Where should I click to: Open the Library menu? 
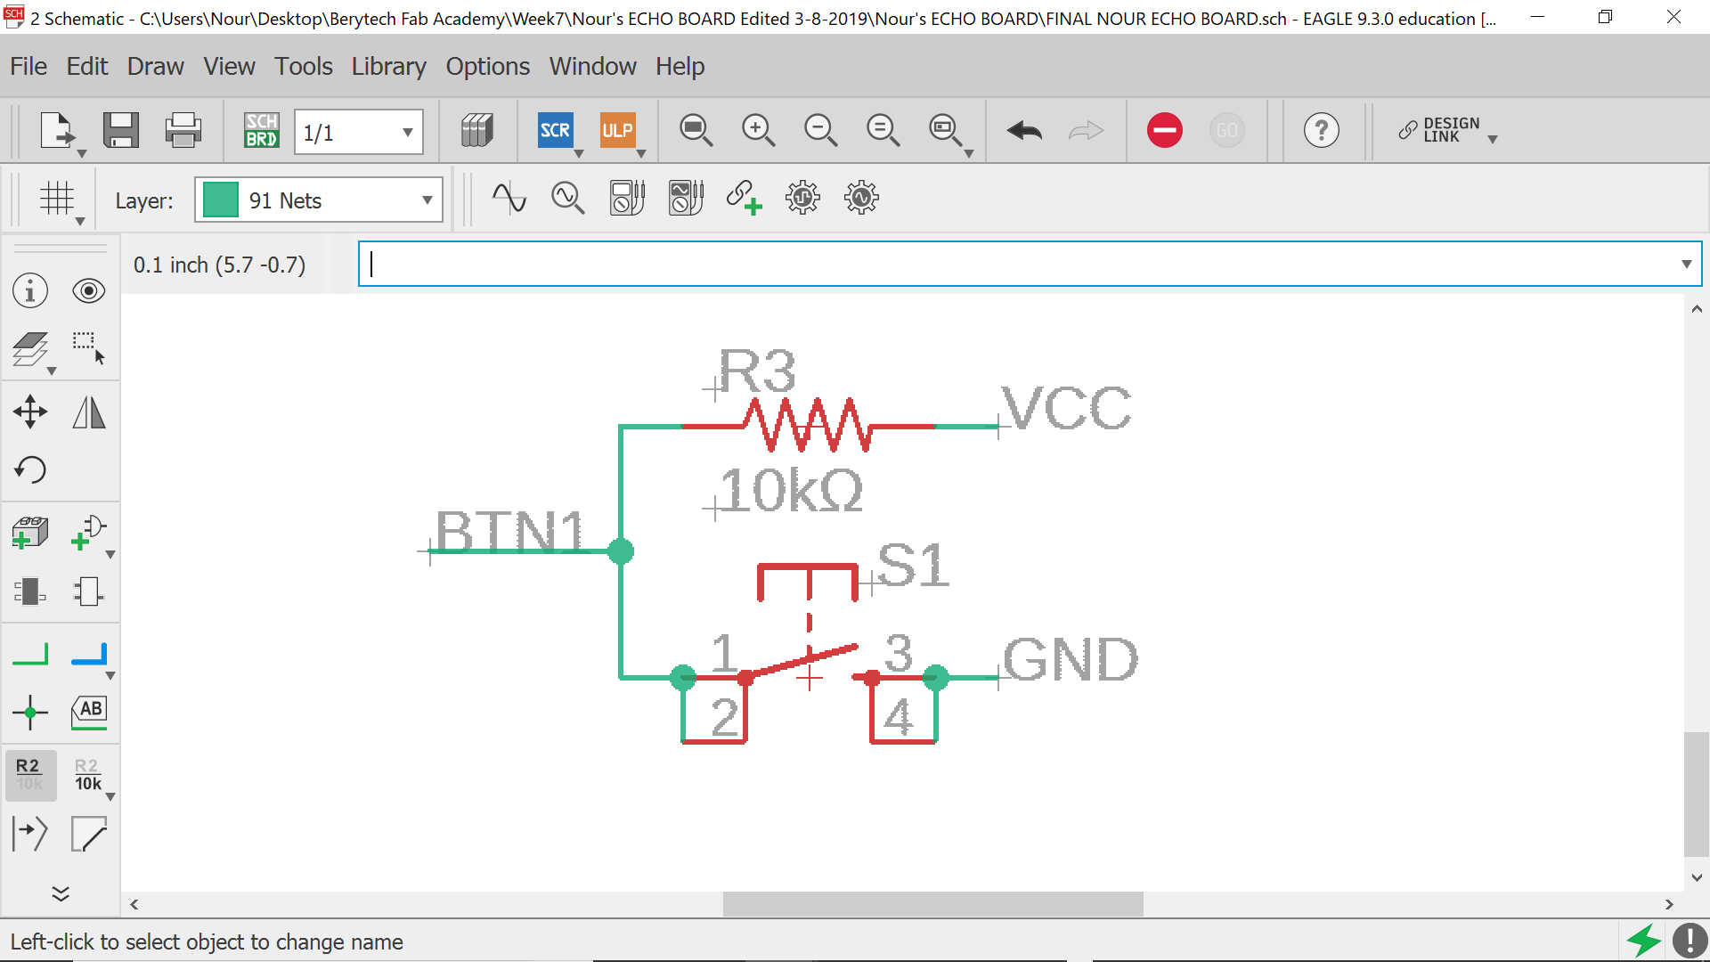pos(388,66)
